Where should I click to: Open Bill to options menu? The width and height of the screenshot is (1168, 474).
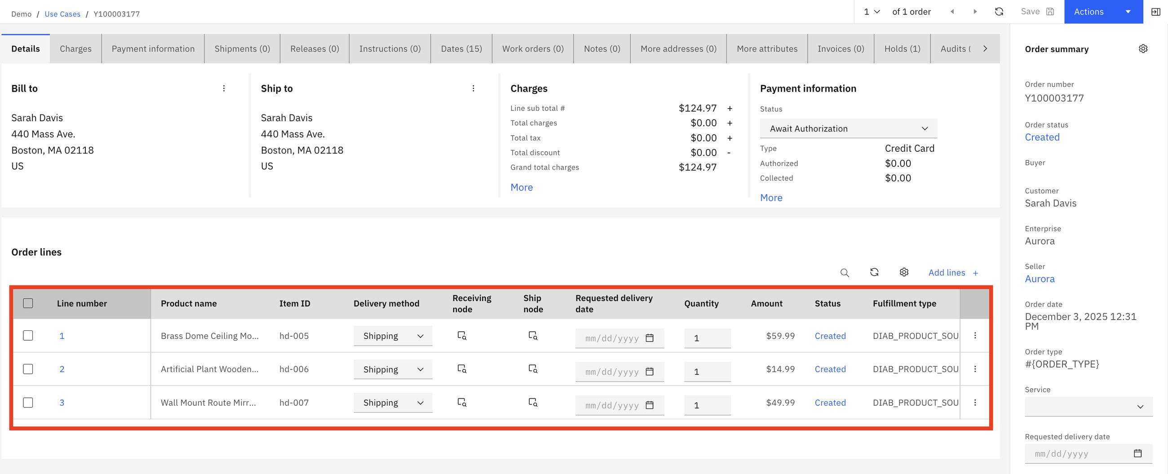pyautogui.click(x=224, y=88)
